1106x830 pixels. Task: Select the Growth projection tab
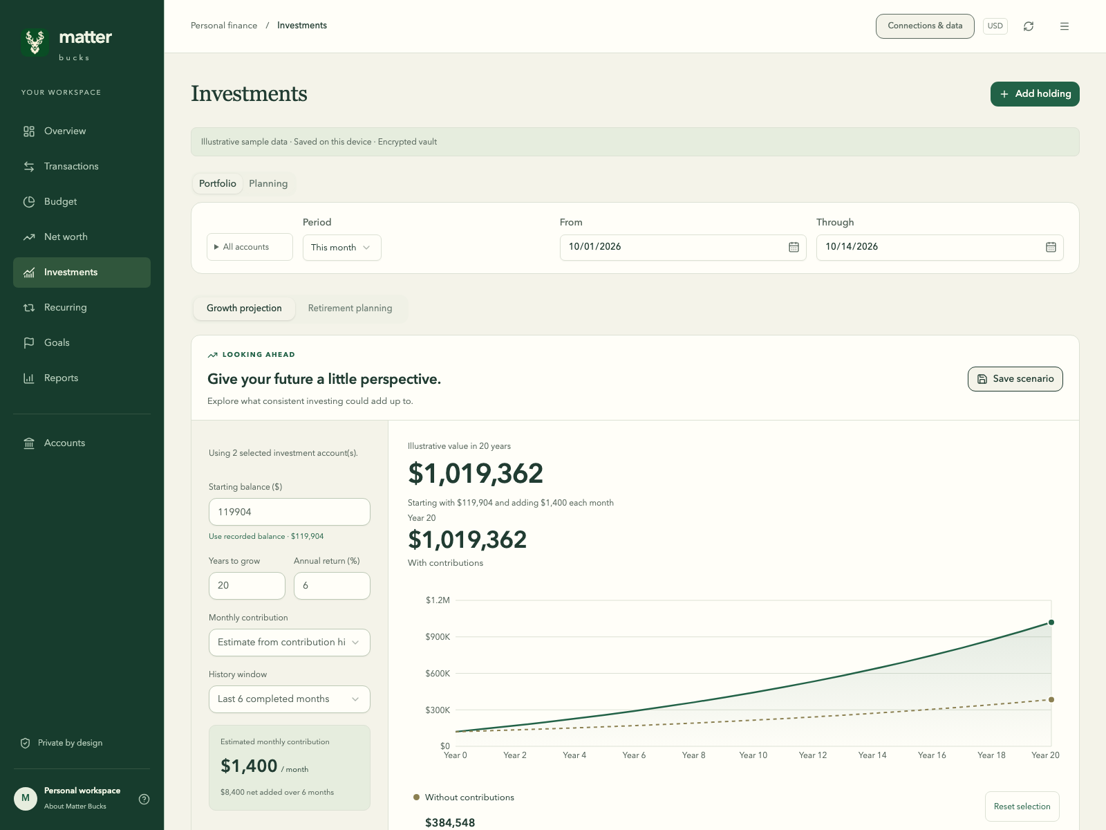pyautogui.click(x=244, y=308)
